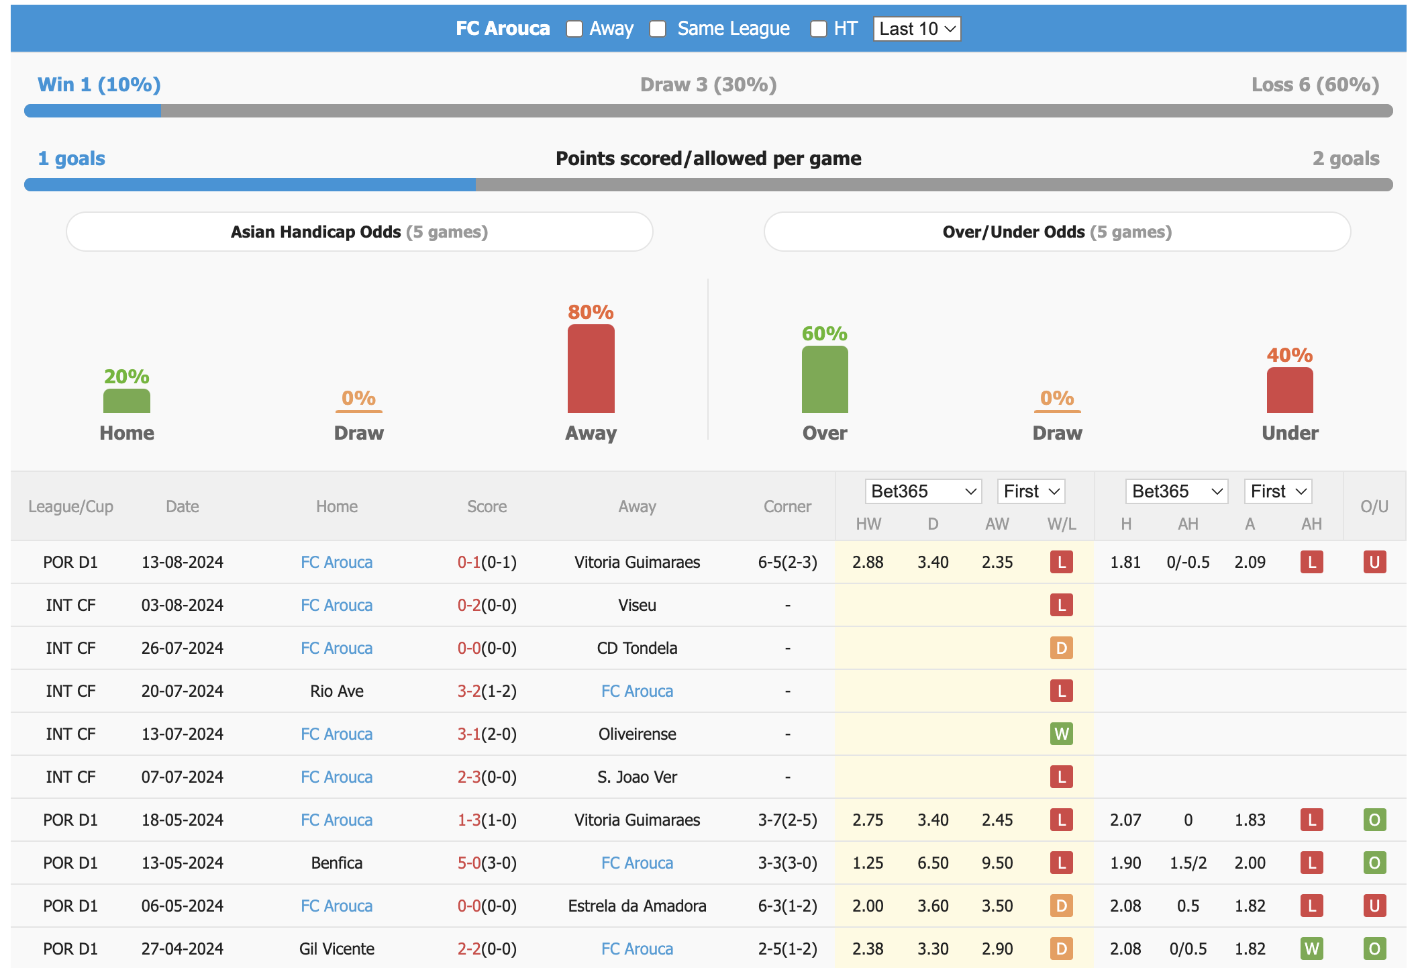Click the win/draw/loss progress bar
Image resolution: width=1420 pixels, height=968 pixels.
tap(709, 111)
